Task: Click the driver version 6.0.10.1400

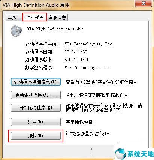Action: (x=77, y=60)
